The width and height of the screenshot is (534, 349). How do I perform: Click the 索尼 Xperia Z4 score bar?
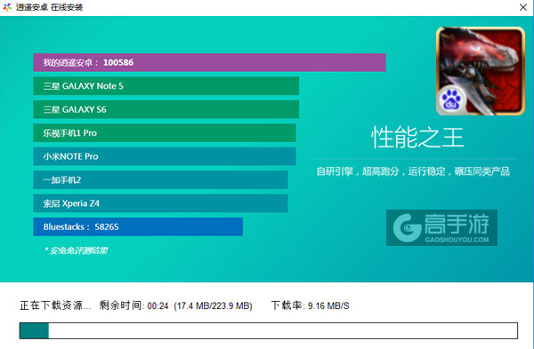click(160, 203)
